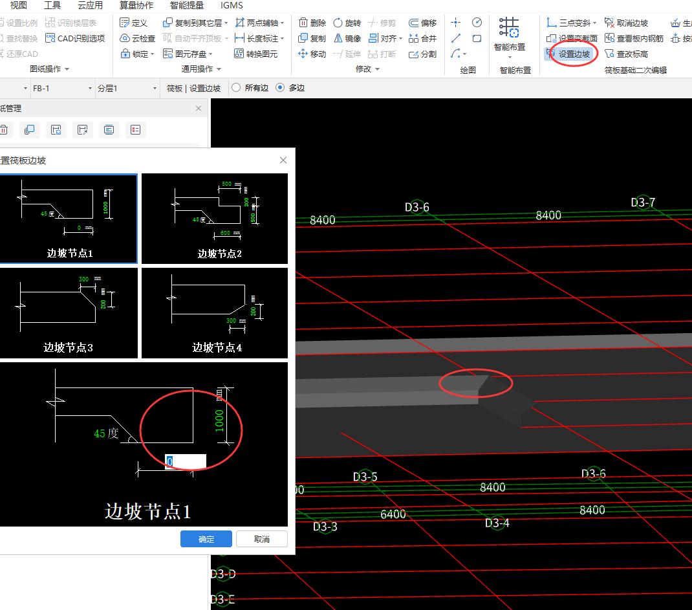
Task: Confirm the slope dialog with 确定
Action: point(206,539)
